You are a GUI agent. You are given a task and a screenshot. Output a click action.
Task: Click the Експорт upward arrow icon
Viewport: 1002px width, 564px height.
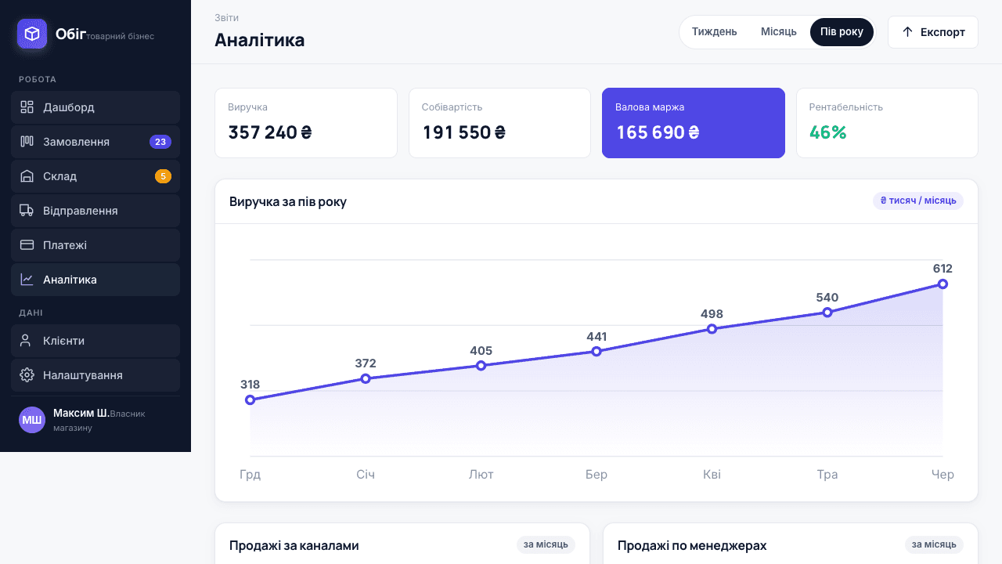(908, 32)
